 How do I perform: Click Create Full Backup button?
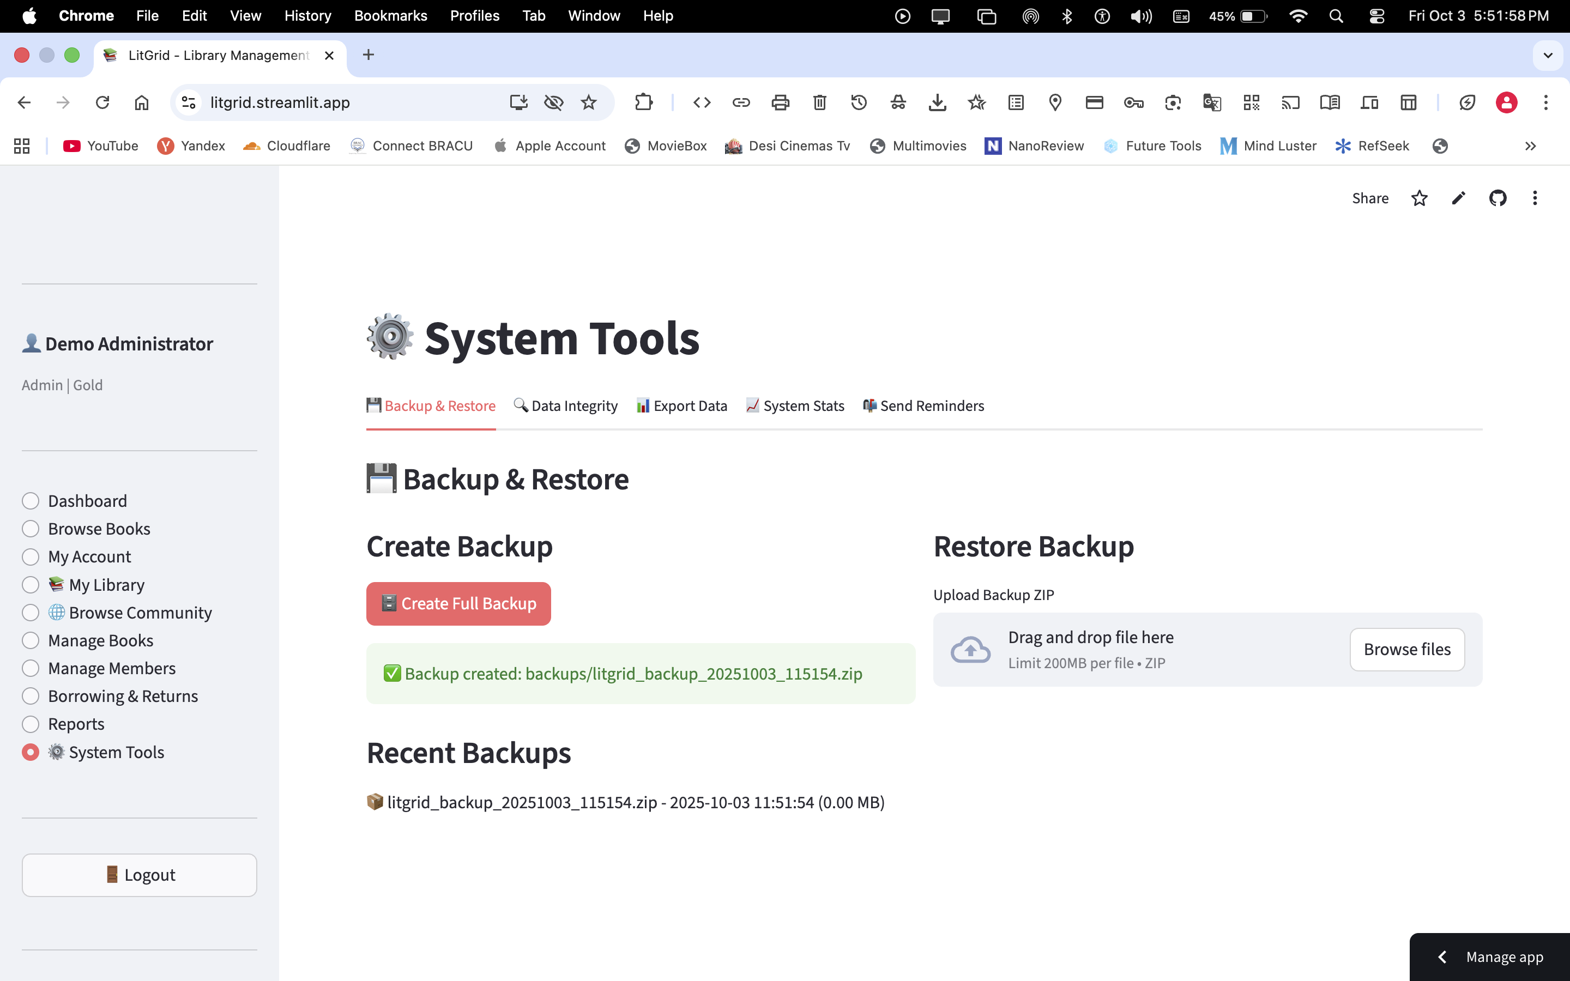458,603
